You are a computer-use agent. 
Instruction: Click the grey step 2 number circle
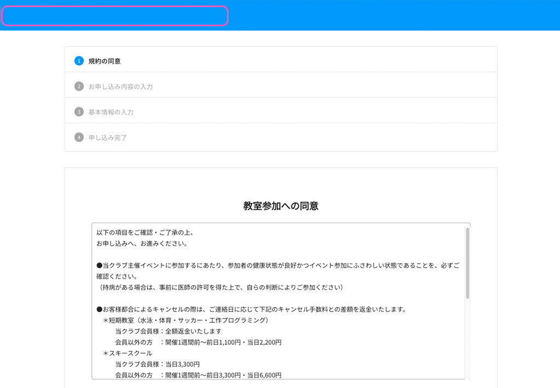(79, 86)
